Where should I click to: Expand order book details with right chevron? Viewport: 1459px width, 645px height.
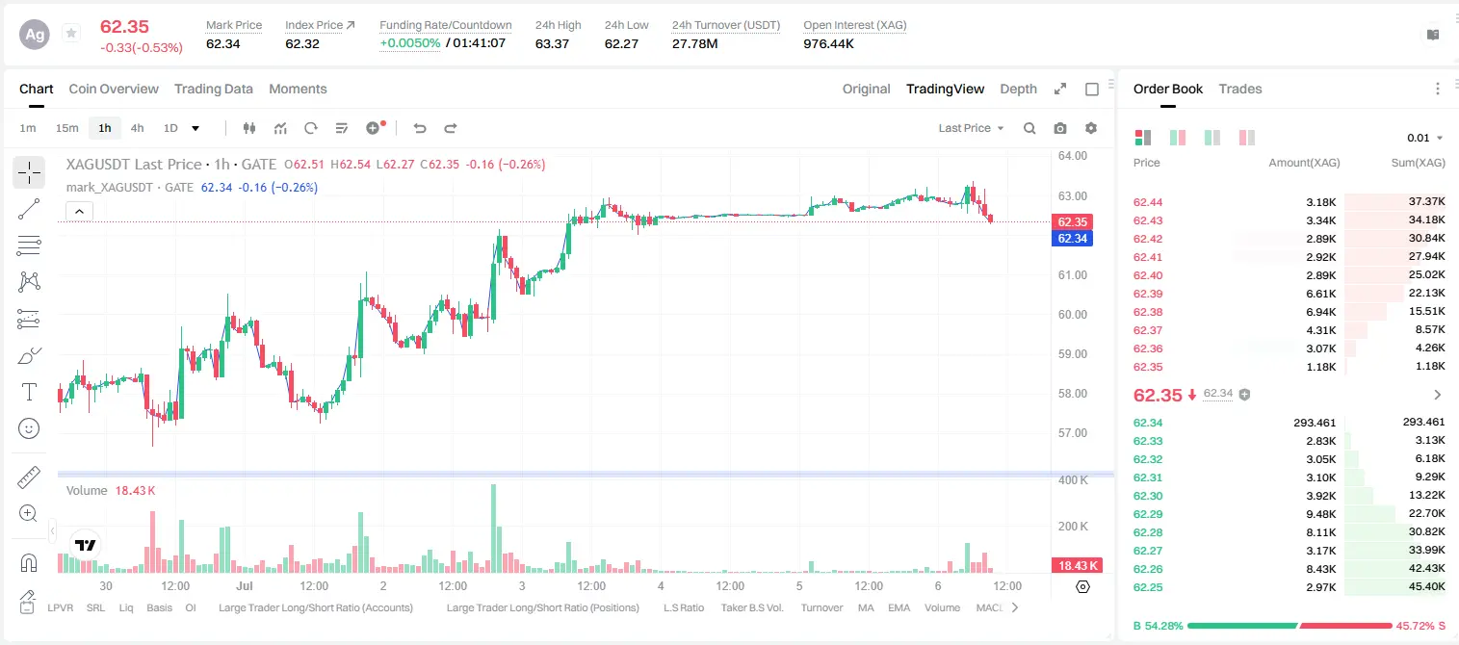1438,395
